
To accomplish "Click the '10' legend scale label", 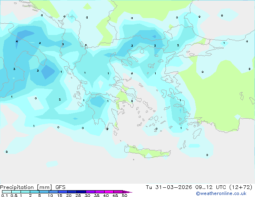I will point(50,195).
